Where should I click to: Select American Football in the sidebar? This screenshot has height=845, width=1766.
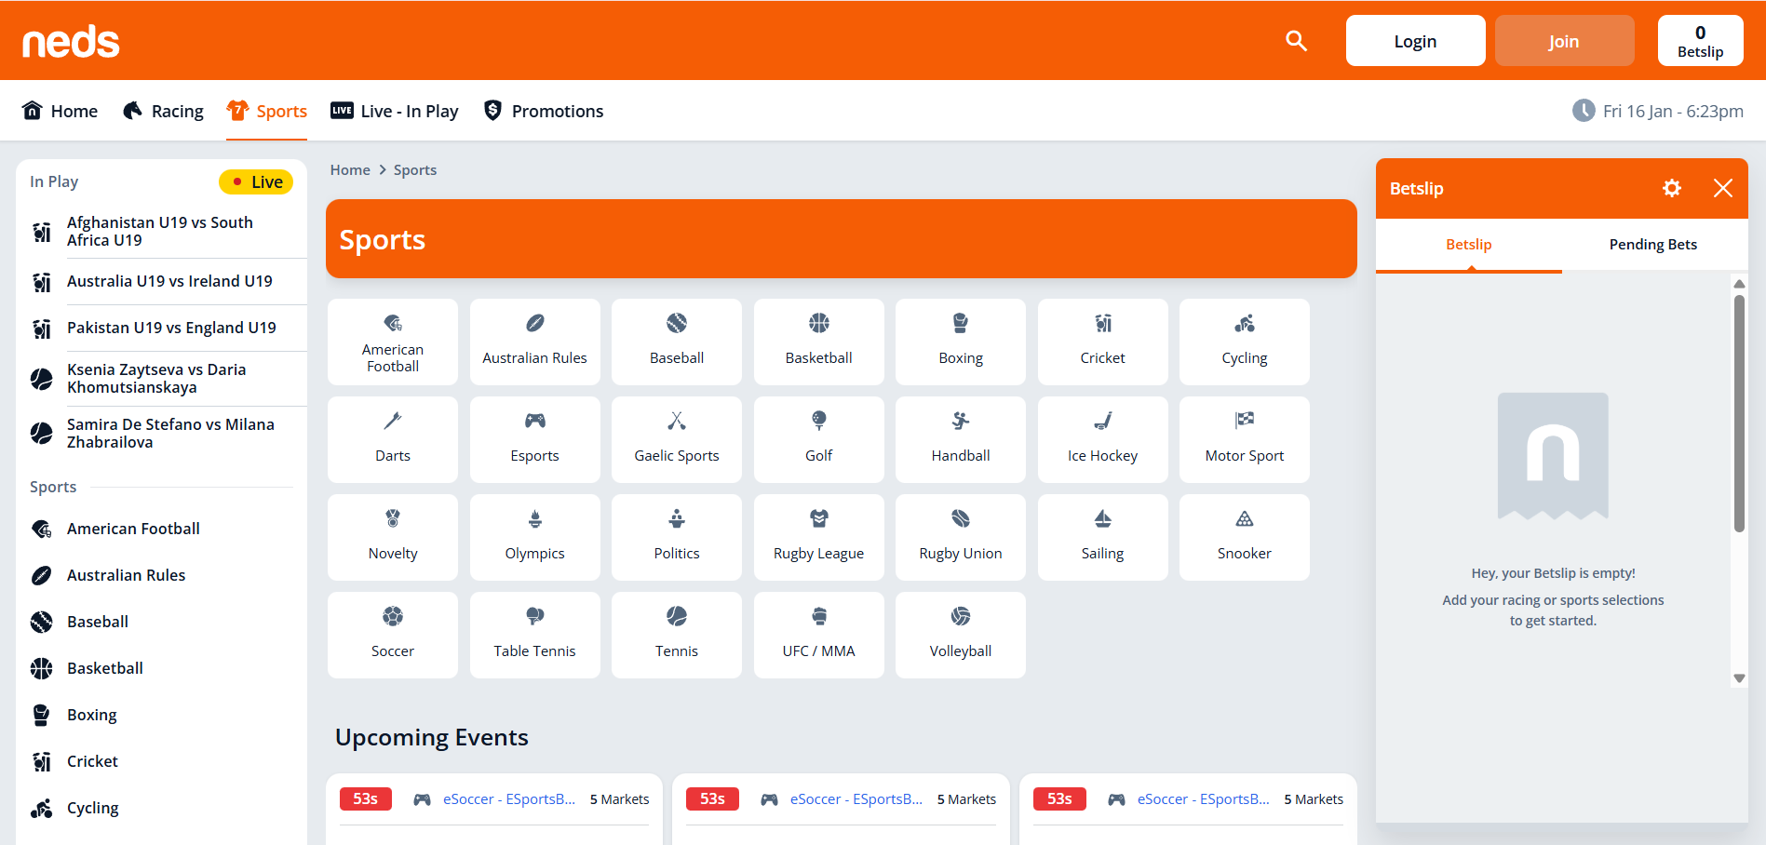click(162, 529)
